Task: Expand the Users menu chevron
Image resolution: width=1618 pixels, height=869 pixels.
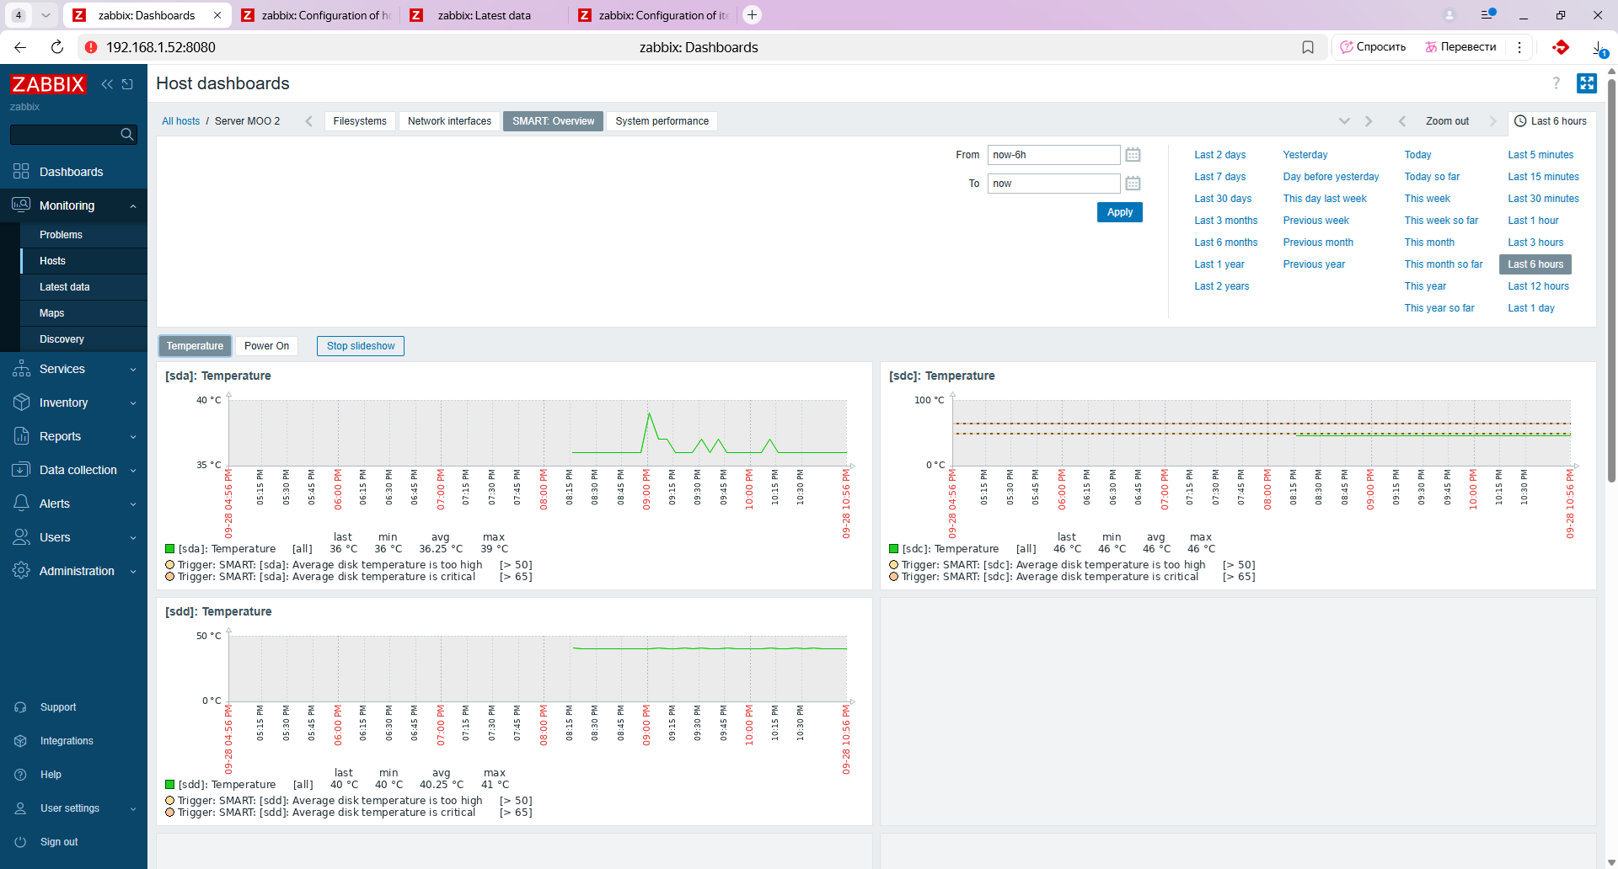Action: coord(133,538)
